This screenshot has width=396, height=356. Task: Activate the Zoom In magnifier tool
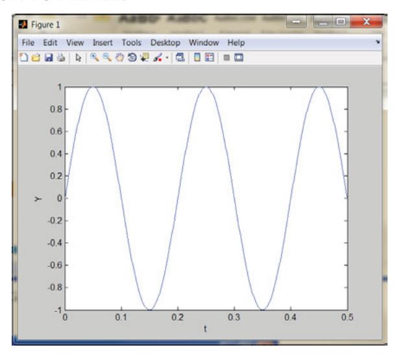[95, 58]
